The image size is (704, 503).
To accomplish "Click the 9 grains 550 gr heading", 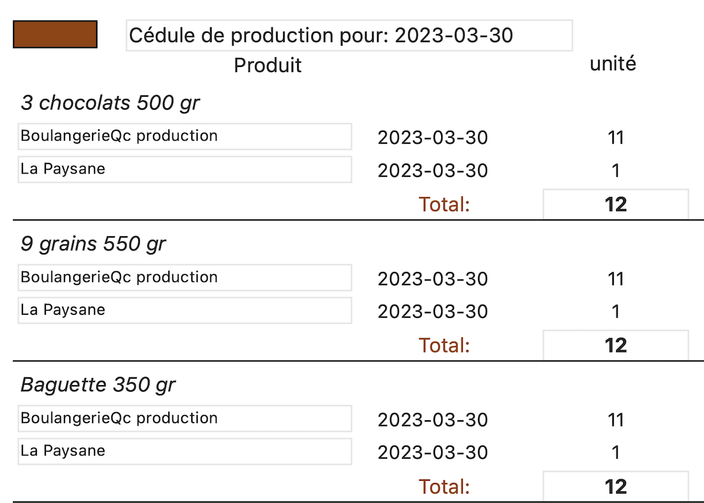I will (x=93, y=244).
